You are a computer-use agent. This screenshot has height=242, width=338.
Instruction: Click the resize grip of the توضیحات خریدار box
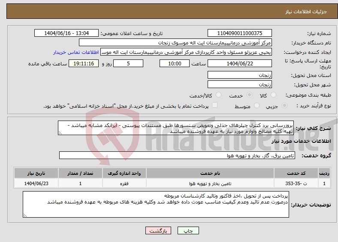[25, 215]
